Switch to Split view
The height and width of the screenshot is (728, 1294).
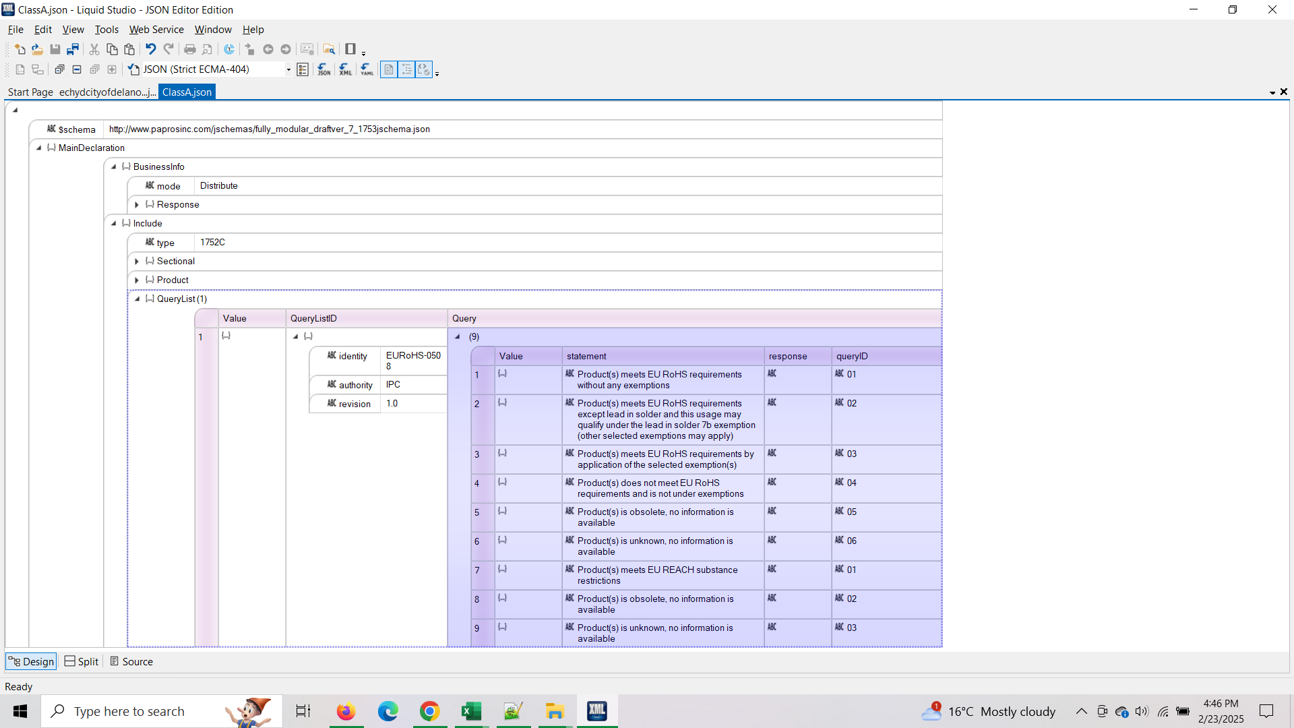tap(82, 662)
